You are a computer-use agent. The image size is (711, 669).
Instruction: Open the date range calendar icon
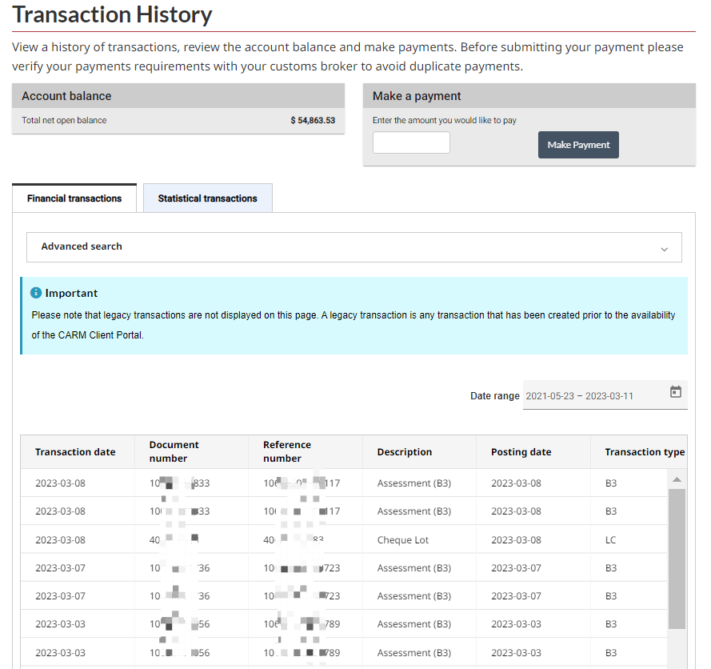[x=675, y=392]
